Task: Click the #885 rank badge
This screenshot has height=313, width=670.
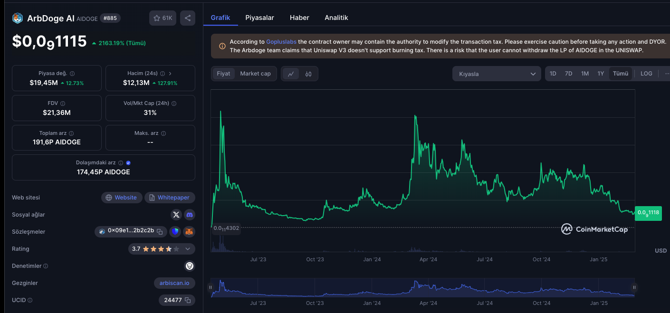Action: (110, 18)
